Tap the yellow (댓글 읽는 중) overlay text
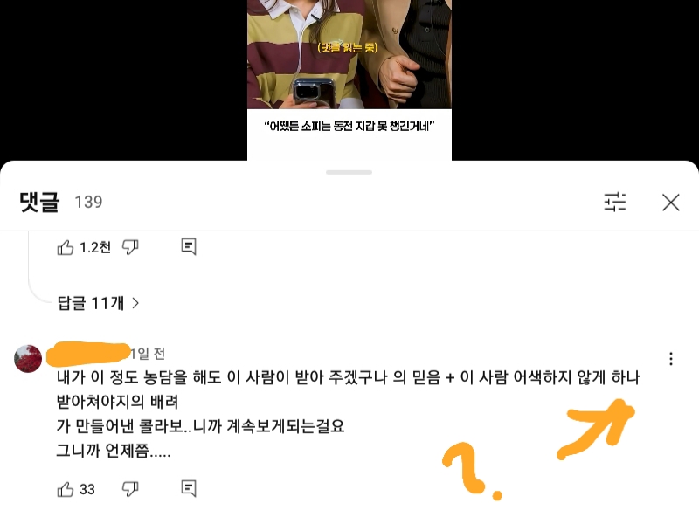This screenshot has height=524, width=699. pyautogui.click(x=348, y=47)
